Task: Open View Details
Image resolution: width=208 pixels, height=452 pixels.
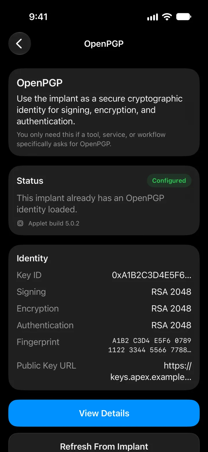Action: coord(104,413)
